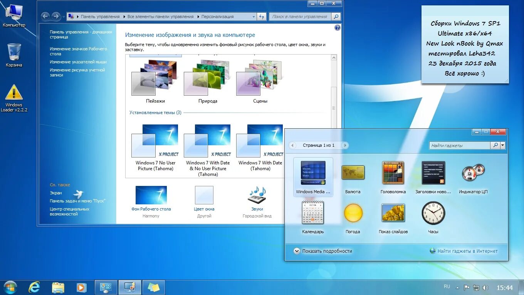Screen dimensions: 524x295
Task: Select the Часы clock gadget
Action: click(x=433, y=217)
